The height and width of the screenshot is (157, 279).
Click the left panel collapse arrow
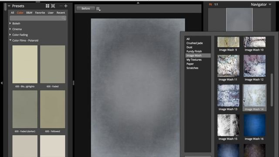tap(2, 83)
